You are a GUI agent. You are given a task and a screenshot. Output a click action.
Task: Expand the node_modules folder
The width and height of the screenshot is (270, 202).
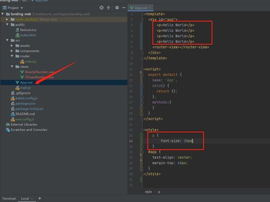7,19
